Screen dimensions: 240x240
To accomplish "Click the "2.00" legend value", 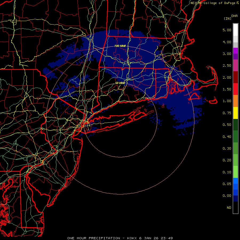I will pyautogui.click(x=227, y=77).
